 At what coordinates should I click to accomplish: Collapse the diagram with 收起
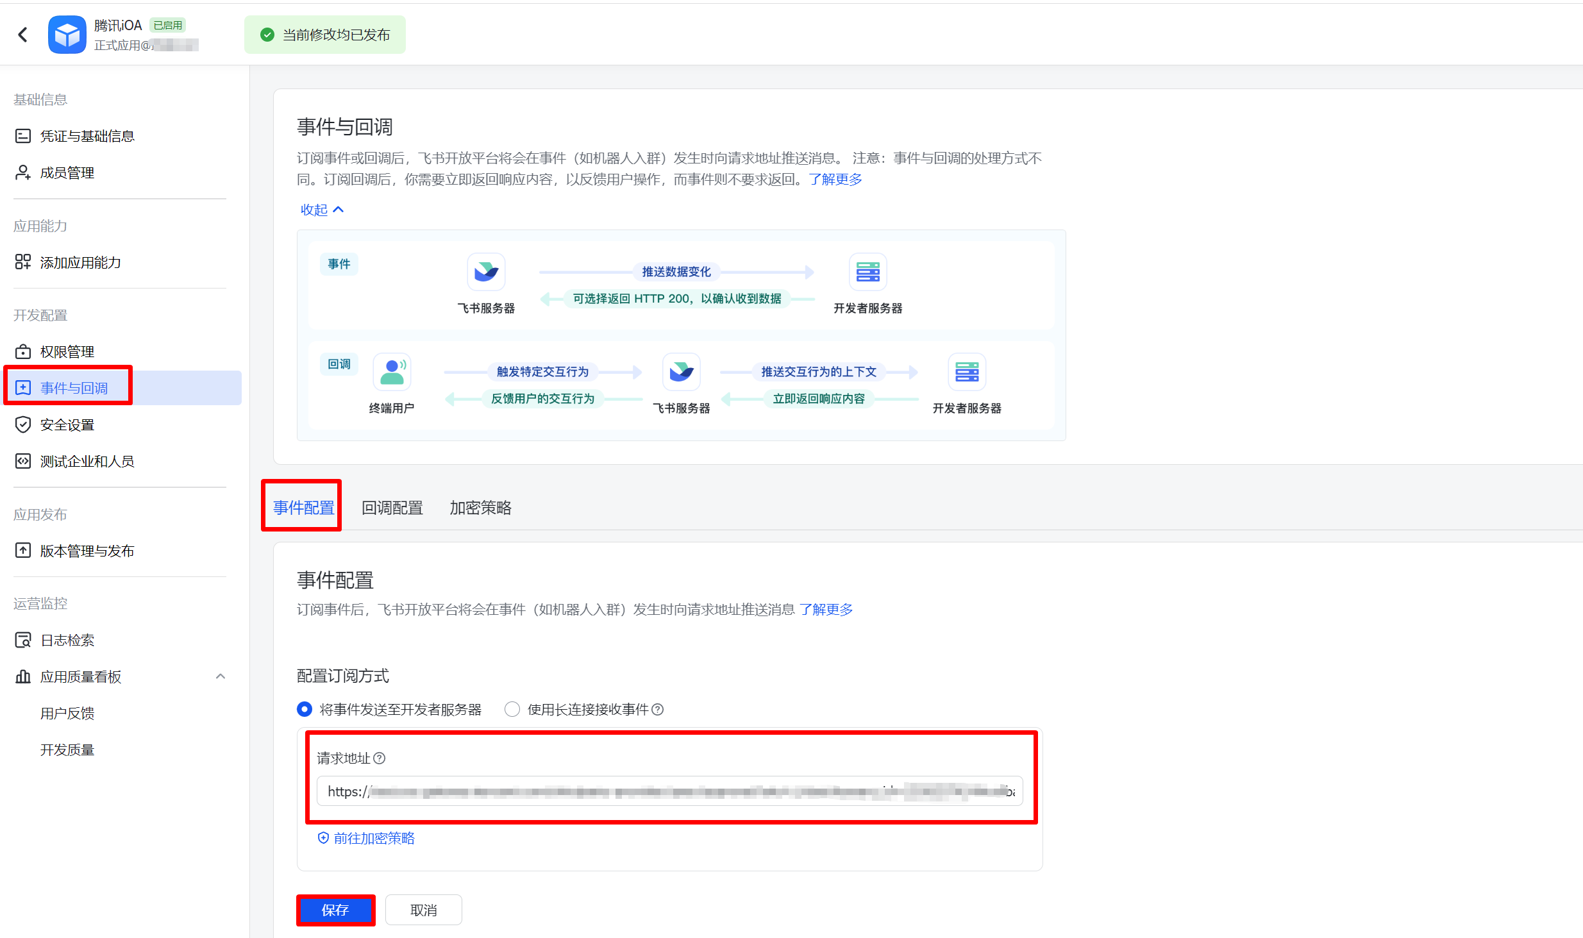click(322, 210)
